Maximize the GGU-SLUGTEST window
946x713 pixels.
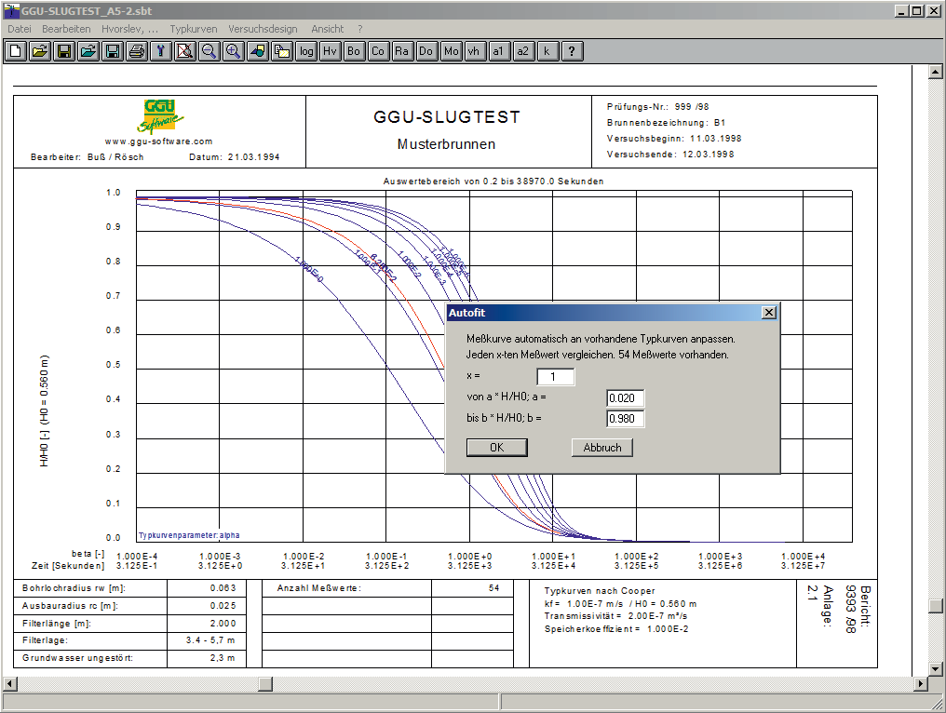[916, 11]
